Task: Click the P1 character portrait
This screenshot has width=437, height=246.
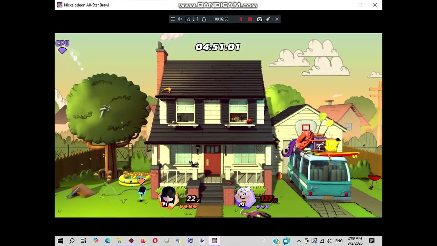Action: pos(168,197)
